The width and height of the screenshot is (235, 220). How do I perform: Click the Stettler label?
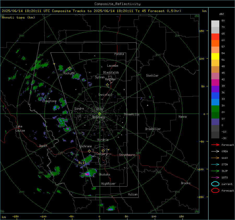(152, 76)
